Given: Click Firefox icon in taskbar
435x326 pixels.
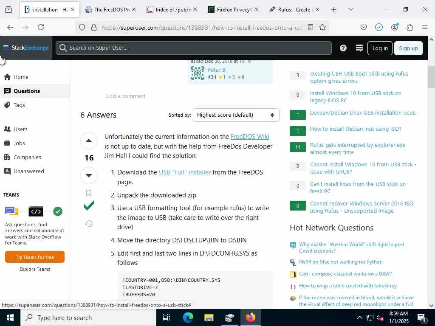Looking at the screenshot, I should (251, 318).
